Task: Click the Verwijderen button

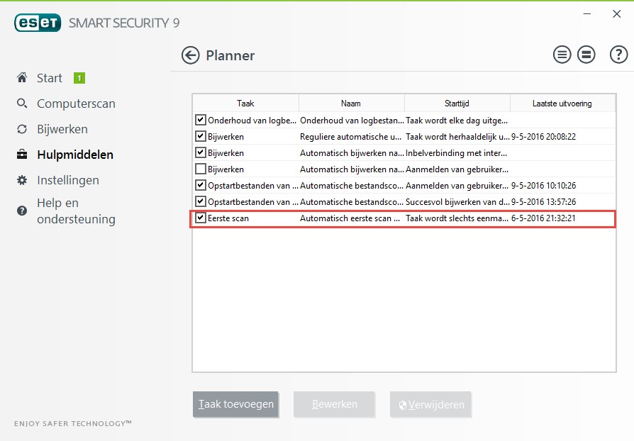Action: pyautogui.click(x=430, y=405)
